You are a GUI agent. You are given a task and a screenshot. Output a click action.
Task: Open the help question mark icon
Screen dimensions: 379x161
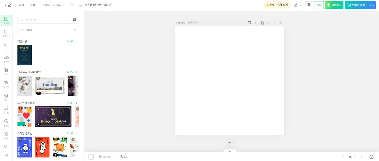click(372, 157)
